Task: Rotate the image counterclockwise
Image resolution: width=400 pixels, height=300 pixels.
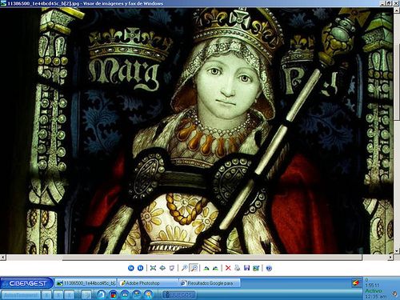Action: [215, 268]
